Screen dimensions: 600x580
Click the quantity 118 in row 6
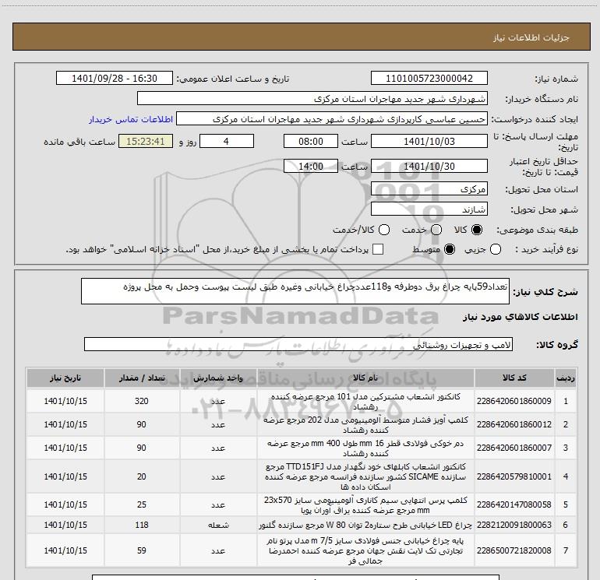click(x=142, y=525)
